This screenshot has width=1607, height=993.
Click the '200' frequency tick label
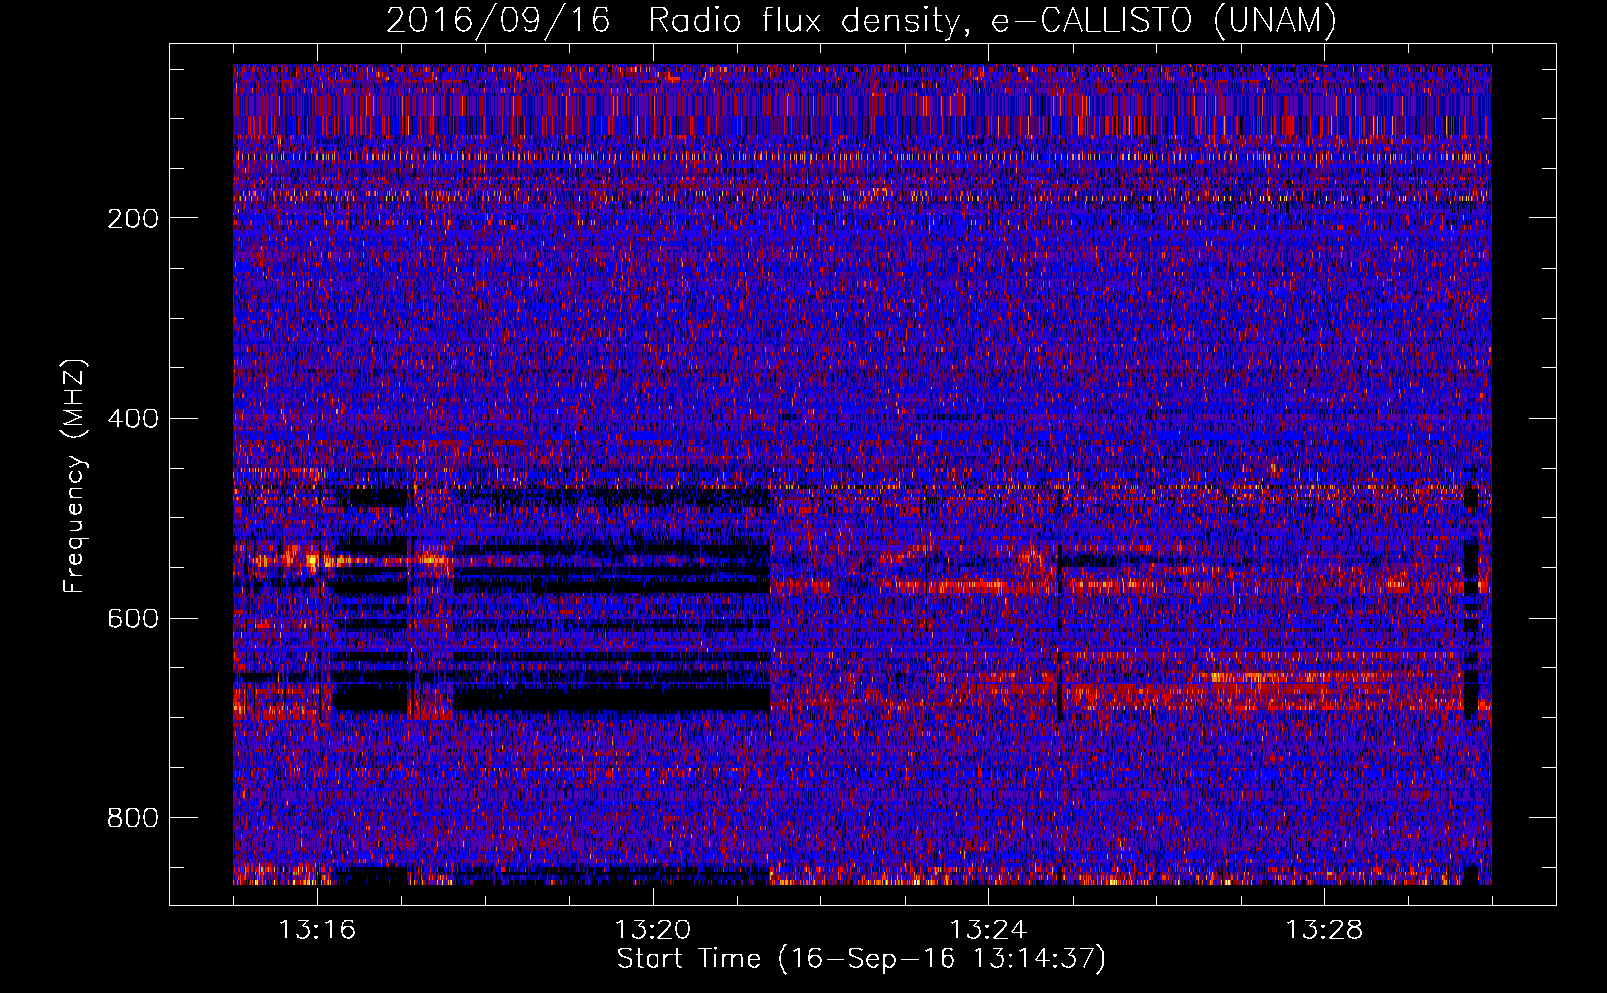click(x=133, y=218)
